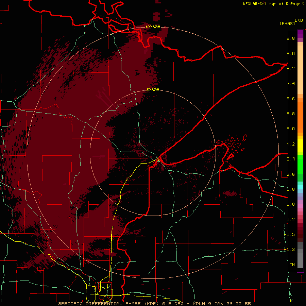306x306 pixels.
Task: Click the 1.8 scale value
Action: pos(291,189)
